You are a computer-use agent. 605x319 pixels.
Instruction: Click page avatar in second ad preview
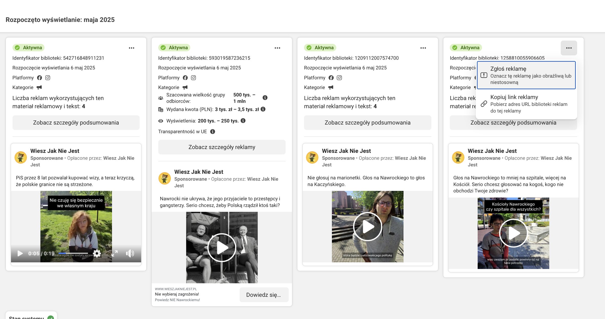coord(164,178)
